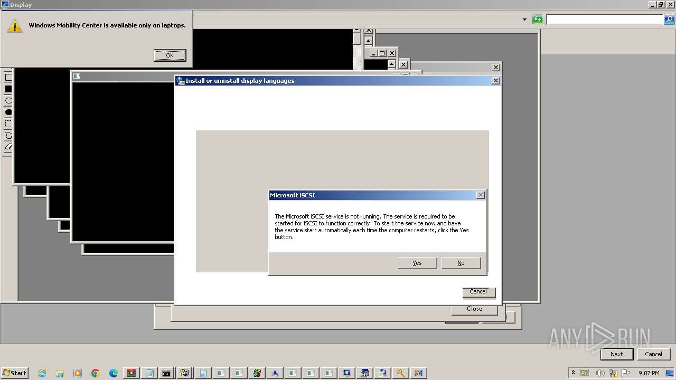Select the free-form selection tool
Image resolution: width=676 pixels, height=380 pixels.
tap(8, 136)
